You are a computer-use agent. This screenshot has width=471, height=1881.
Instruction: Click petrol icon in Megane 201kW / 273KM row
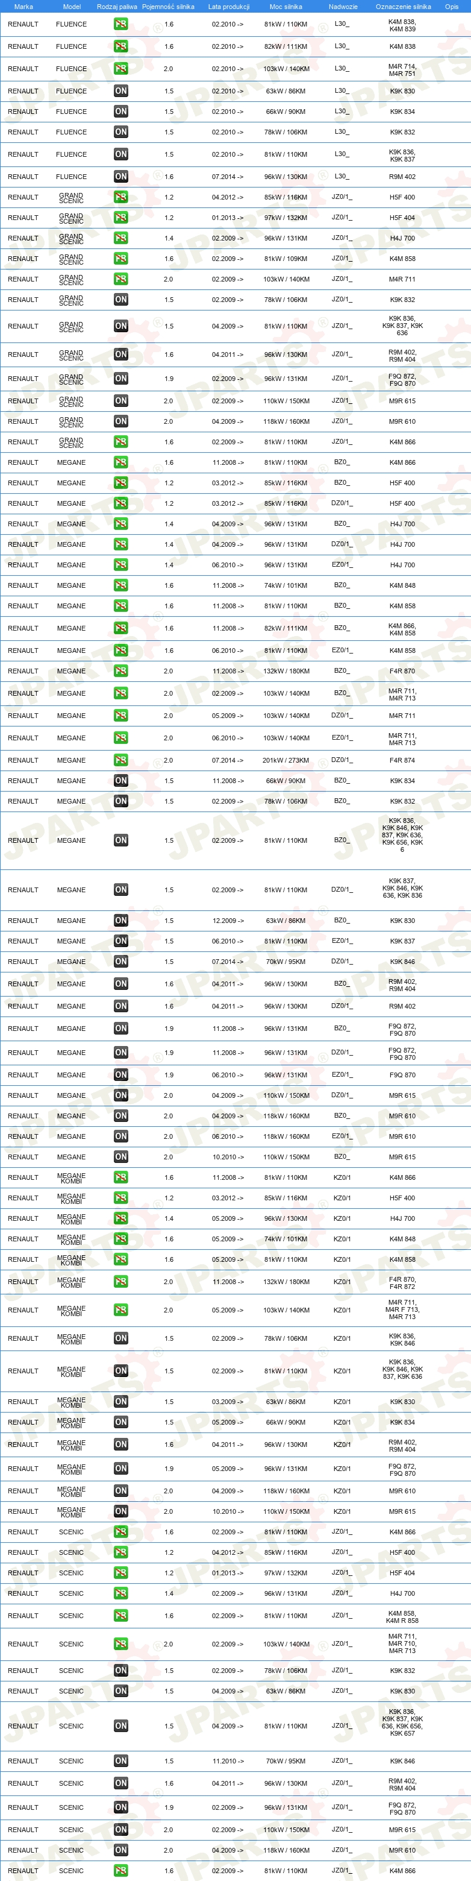pos(121,760)
